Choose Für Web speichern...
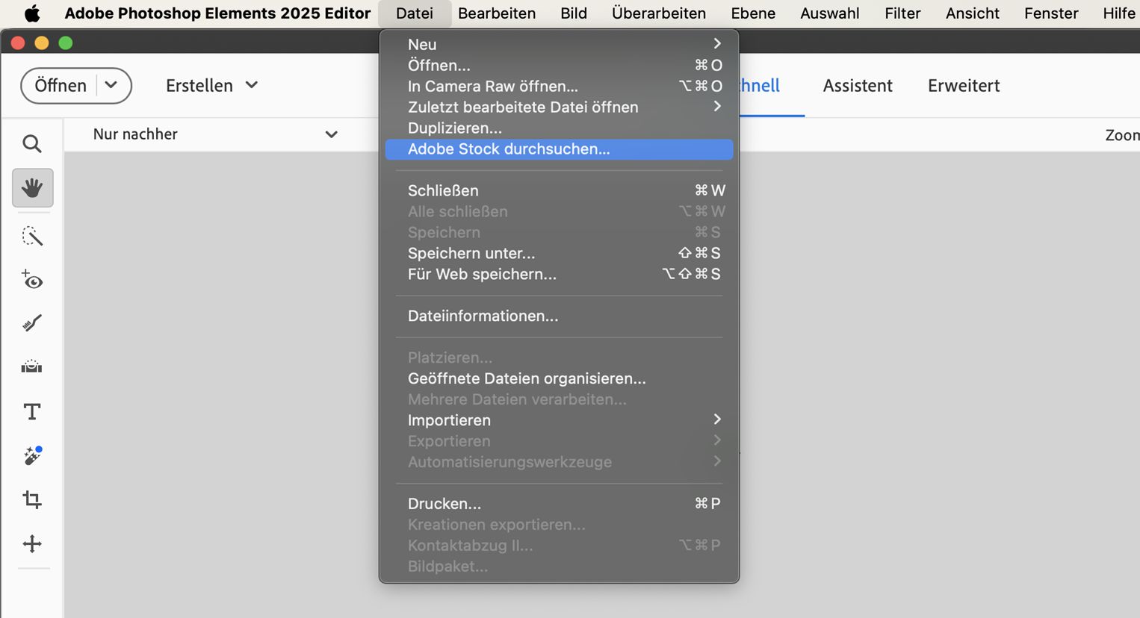 559,274
